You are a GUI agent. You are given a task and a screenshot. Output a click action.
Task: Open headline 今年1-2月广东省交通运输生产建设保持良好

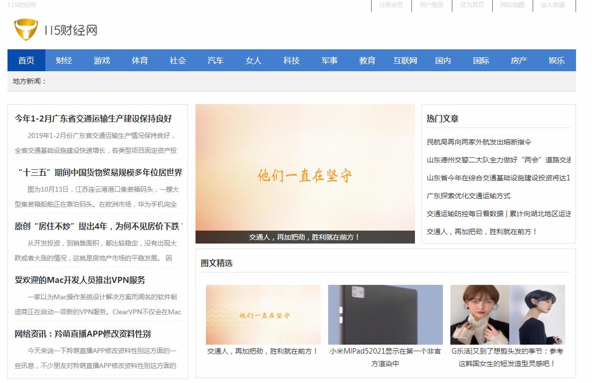93,119
